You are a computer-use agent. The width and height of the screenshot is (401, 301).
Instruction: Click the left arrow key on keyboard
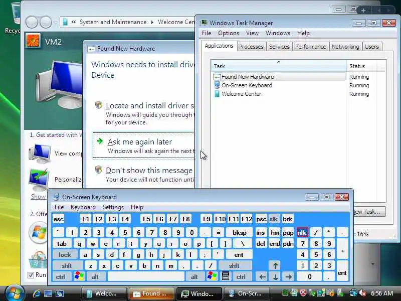click(x=262, y=276)
